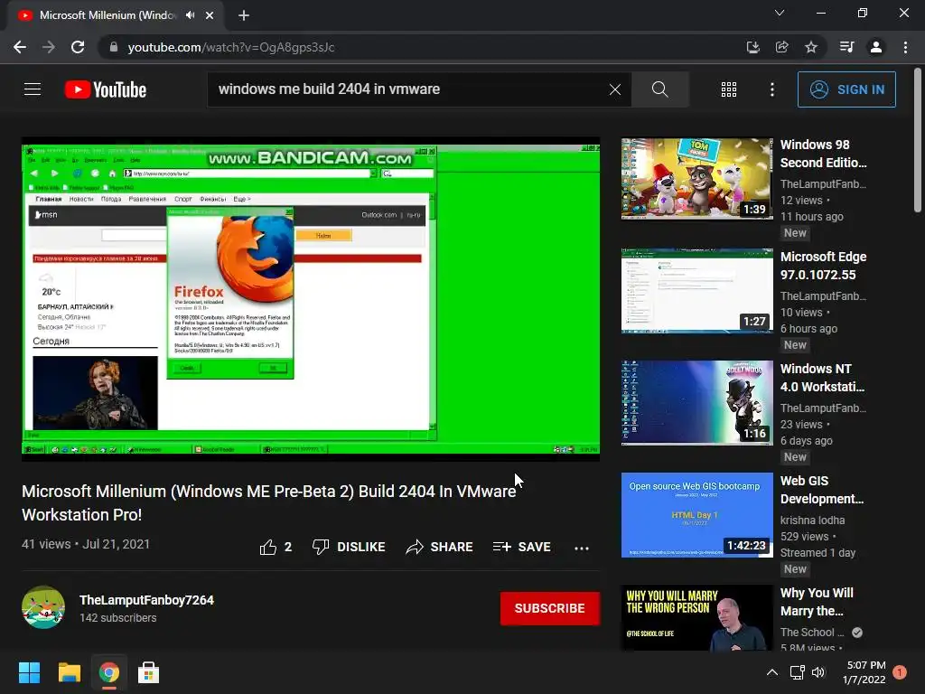
Task: Click Chrome icon in the taskbar
Action: click(108, 672)
